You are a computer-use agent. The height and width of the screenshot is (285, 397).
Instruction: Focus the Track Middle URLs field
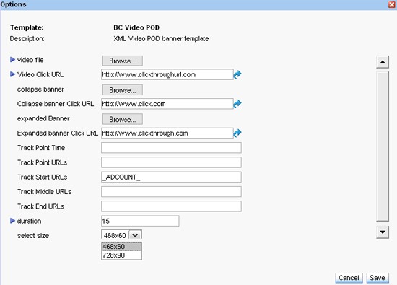[171, 192]
